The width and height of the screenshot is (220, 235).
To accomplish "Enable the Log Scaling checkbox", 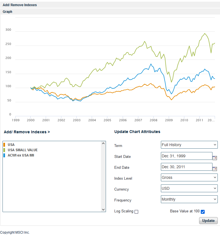I will 136,212.
